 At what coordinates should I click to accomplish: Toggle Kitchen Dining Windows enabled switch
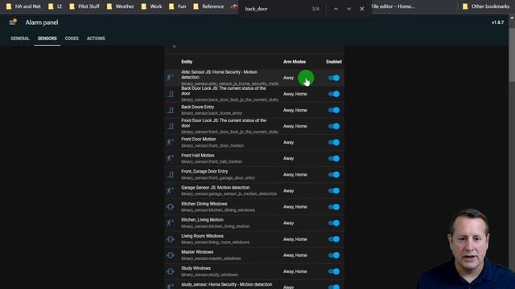click(x=334, y=207)
